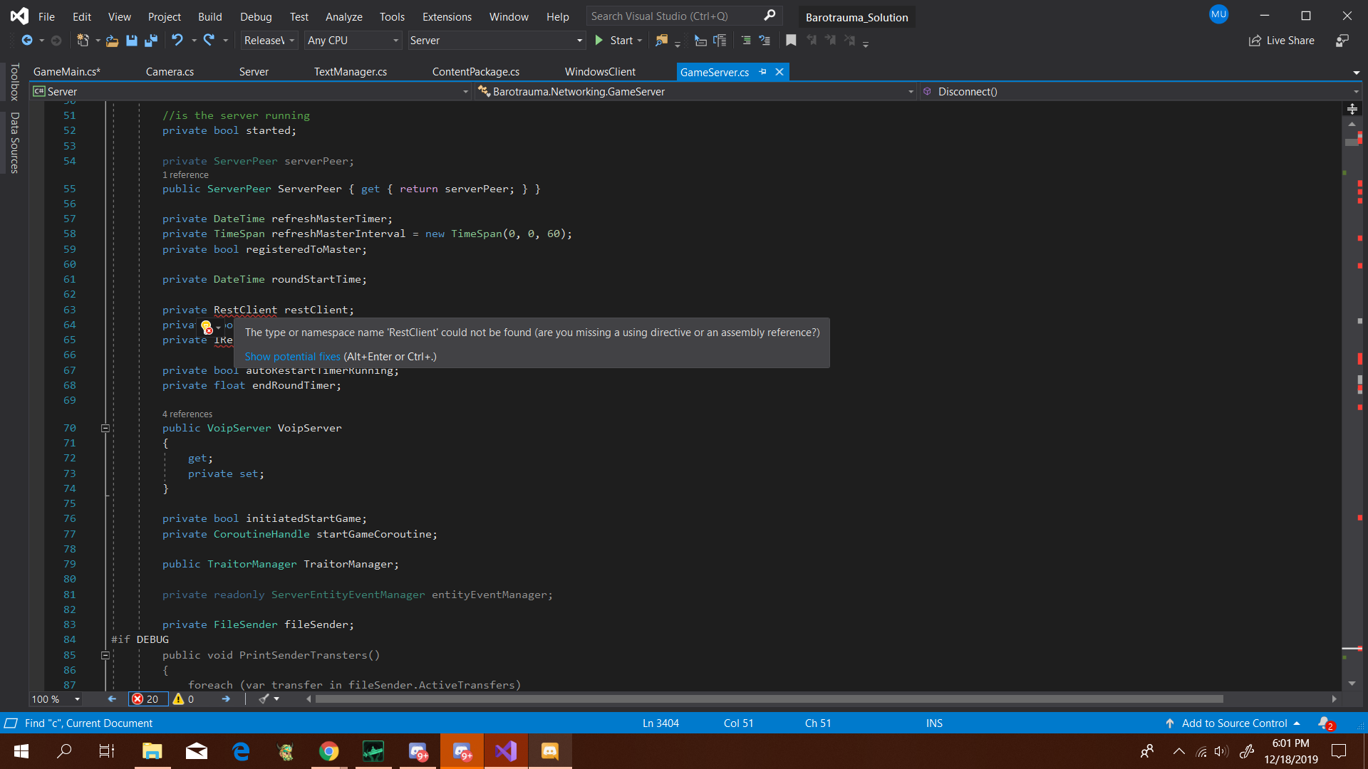The width and height of the screenshot is (1368, 769).
Task: Toggle a bookmark with the bookmark toolbar icon
Action: pyautogui.click(x=791, y=41)
